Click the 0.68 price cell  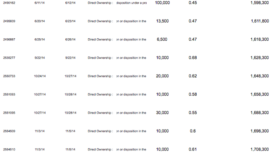pyautogui.click(x=193, y=58)
